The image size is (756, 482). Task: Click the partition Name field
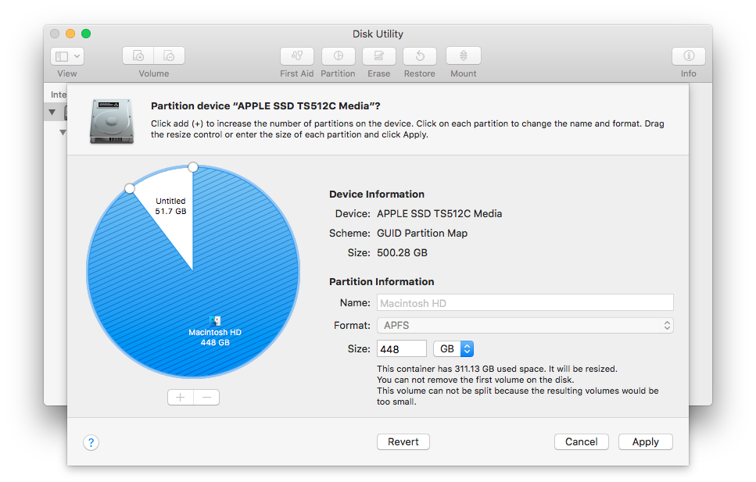[525, 302]
